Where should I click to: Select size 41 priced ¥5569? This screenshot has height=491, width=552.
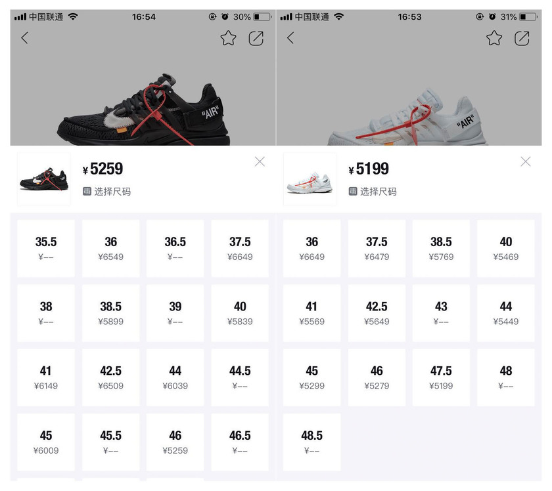pos(311,313)
